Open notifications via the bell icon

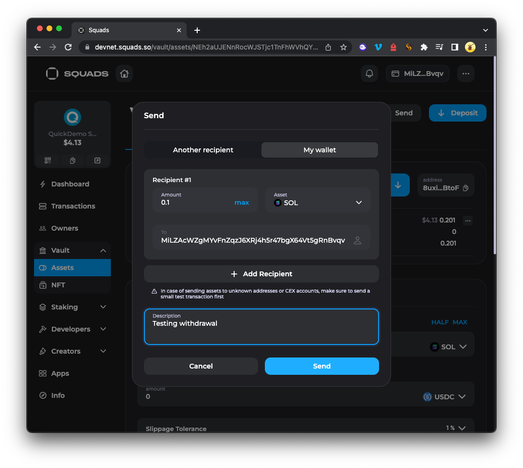(x=369, y=73)
